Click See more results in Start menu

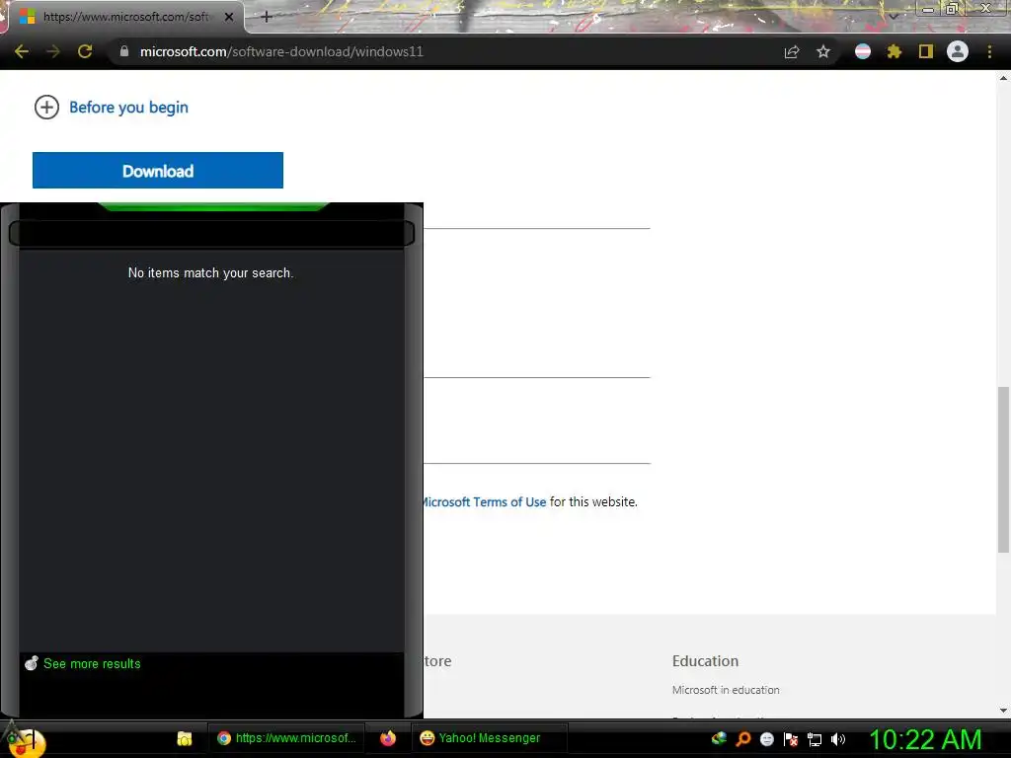pos(92,664)
